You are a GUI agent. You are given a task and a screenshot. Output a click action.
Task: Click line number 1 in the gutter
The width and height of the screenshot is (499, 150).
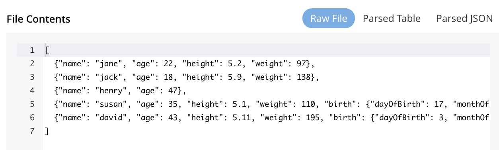click(x=32, y=50)
